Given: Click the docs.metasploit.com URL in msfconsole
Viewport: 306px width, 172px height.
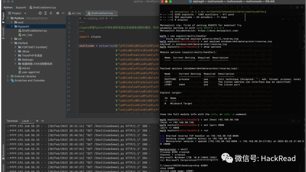Looking at the screenshot, I should (x=218, y=31).
